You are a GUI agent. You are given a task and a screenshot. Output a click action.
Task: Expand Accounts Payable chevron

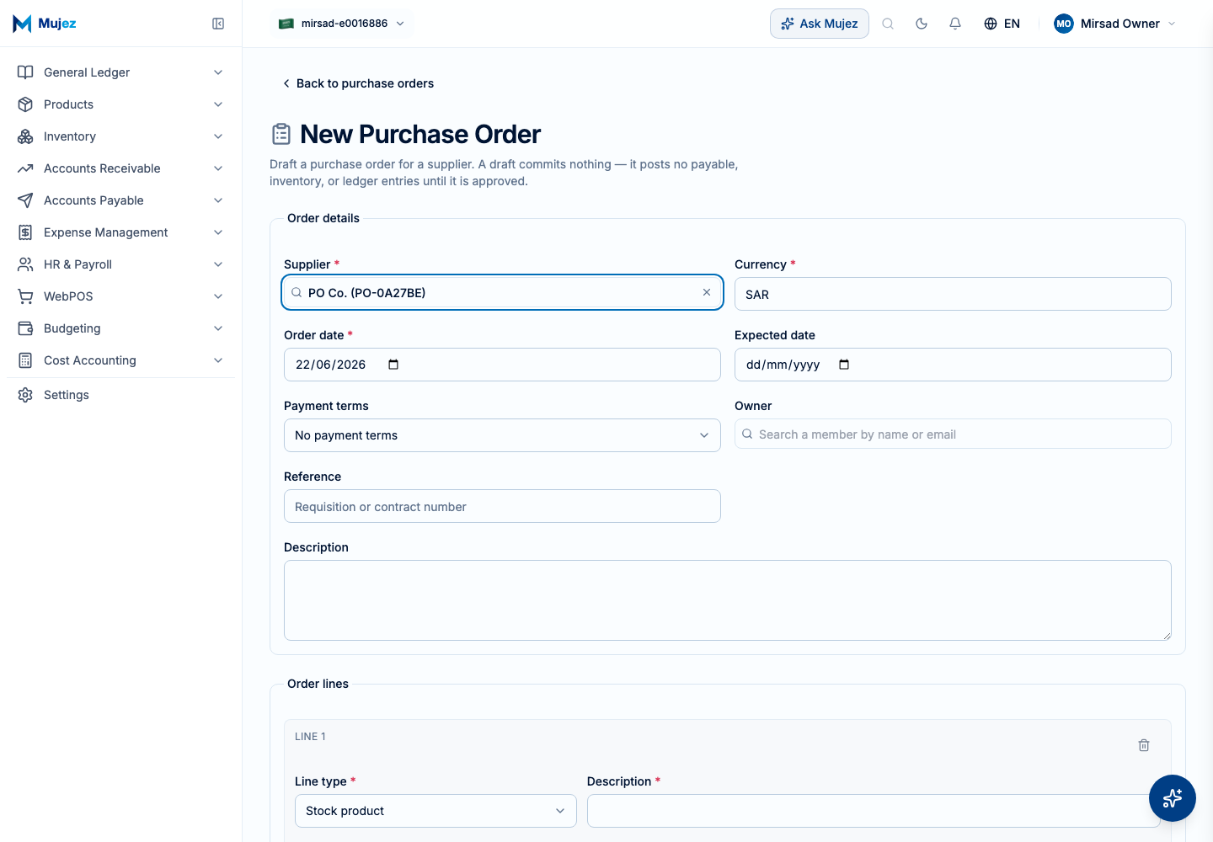(218, 200)
